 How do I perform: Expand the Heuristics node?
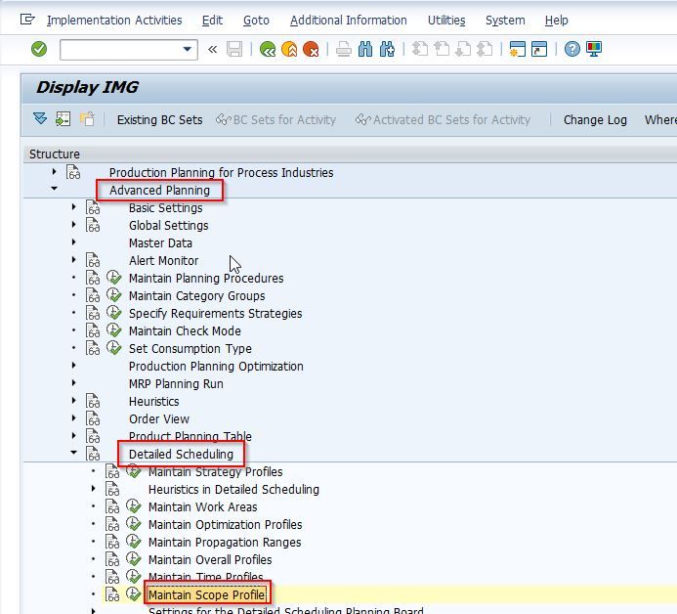[74, 401]
